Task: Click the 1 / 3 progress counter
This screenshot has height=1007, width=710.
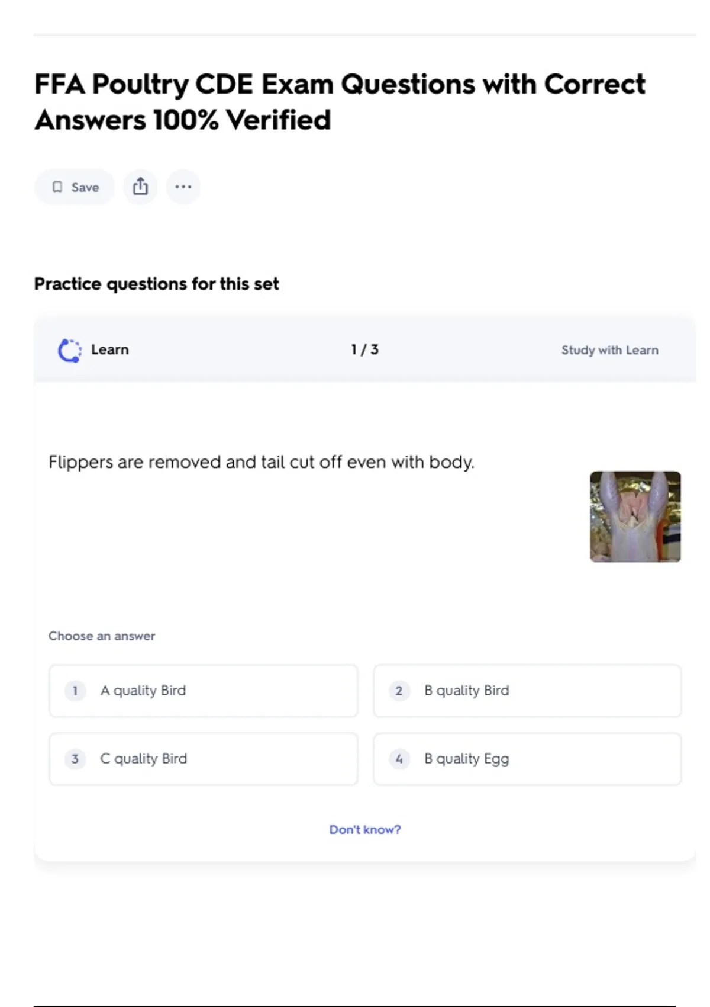Action: pyautogui.click(x=364, y=349)
